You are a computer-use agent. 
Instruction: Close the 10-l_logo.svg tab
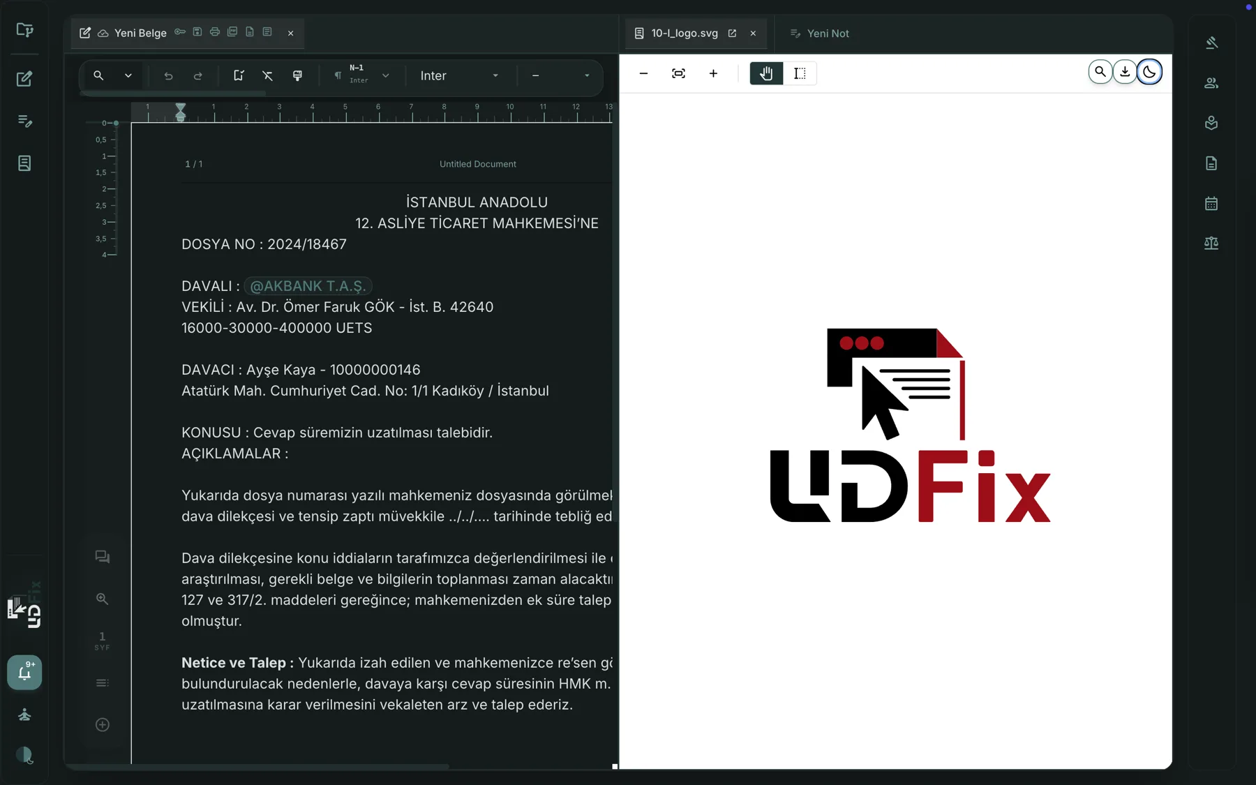tap(753, 33)
